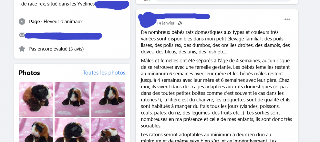Open right photo thumbnail in second row
The width and height of the screenshot is (320, 142).
(108, 130)
